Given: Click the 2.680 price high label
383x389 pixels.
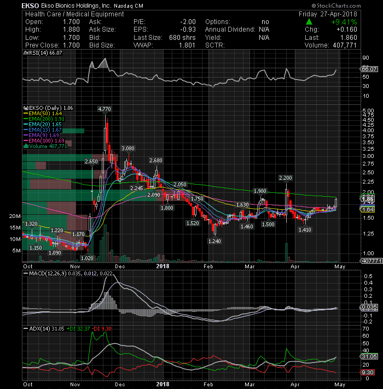Looking at the screenshot, I should point(156,161).
